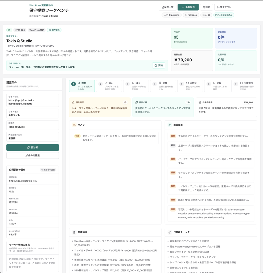This screenshot has width=263, height=273.
Task: Switch to the 補正 step tab
Action: coord(109,86)
